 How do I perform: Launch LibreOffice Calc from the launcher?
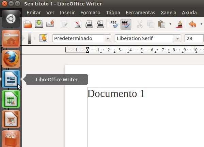coord(11,99)
